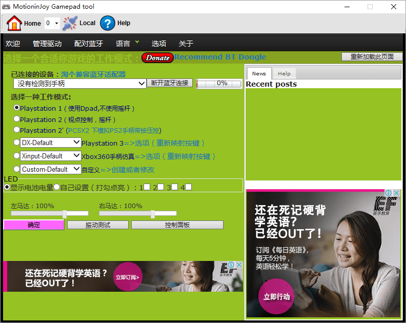This screenshot has height=323, width=406.
Task: Click Local toolbar label
Action: (87, 23)
